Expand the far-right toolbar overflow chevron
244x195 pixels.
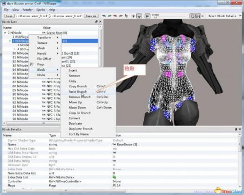(x=241, y=16)
